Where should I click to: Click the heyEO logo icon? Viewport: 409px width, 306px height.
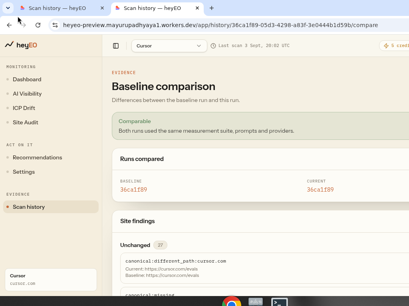pyautogui.click(x=10, y=45)
